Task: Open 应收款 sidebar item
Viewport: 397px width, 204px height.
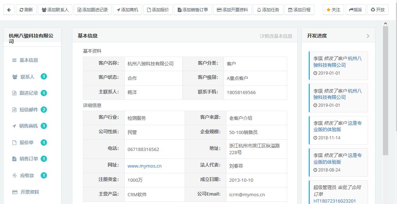Action: pyautogui.click(x=27, y=175)
